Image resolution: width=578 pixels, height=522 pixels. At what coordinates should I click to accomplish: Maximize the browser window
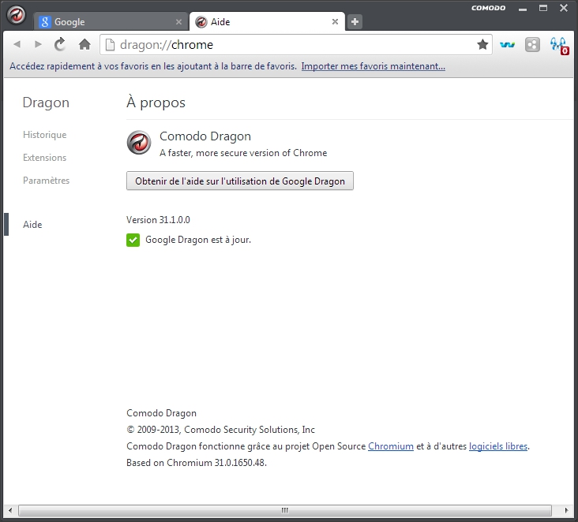543,8
